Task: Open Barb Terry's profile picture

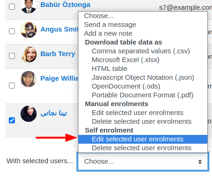Action: 28,54
